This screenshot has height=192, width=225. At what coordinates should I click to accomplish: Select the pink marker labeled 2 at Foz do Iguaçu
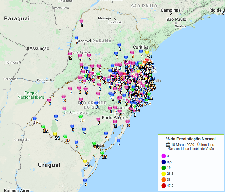point(70,54)
